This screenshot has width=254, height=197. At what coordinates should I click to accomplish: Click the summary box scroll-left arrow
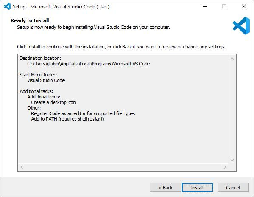pyautogui.click(x=22, y=167)
